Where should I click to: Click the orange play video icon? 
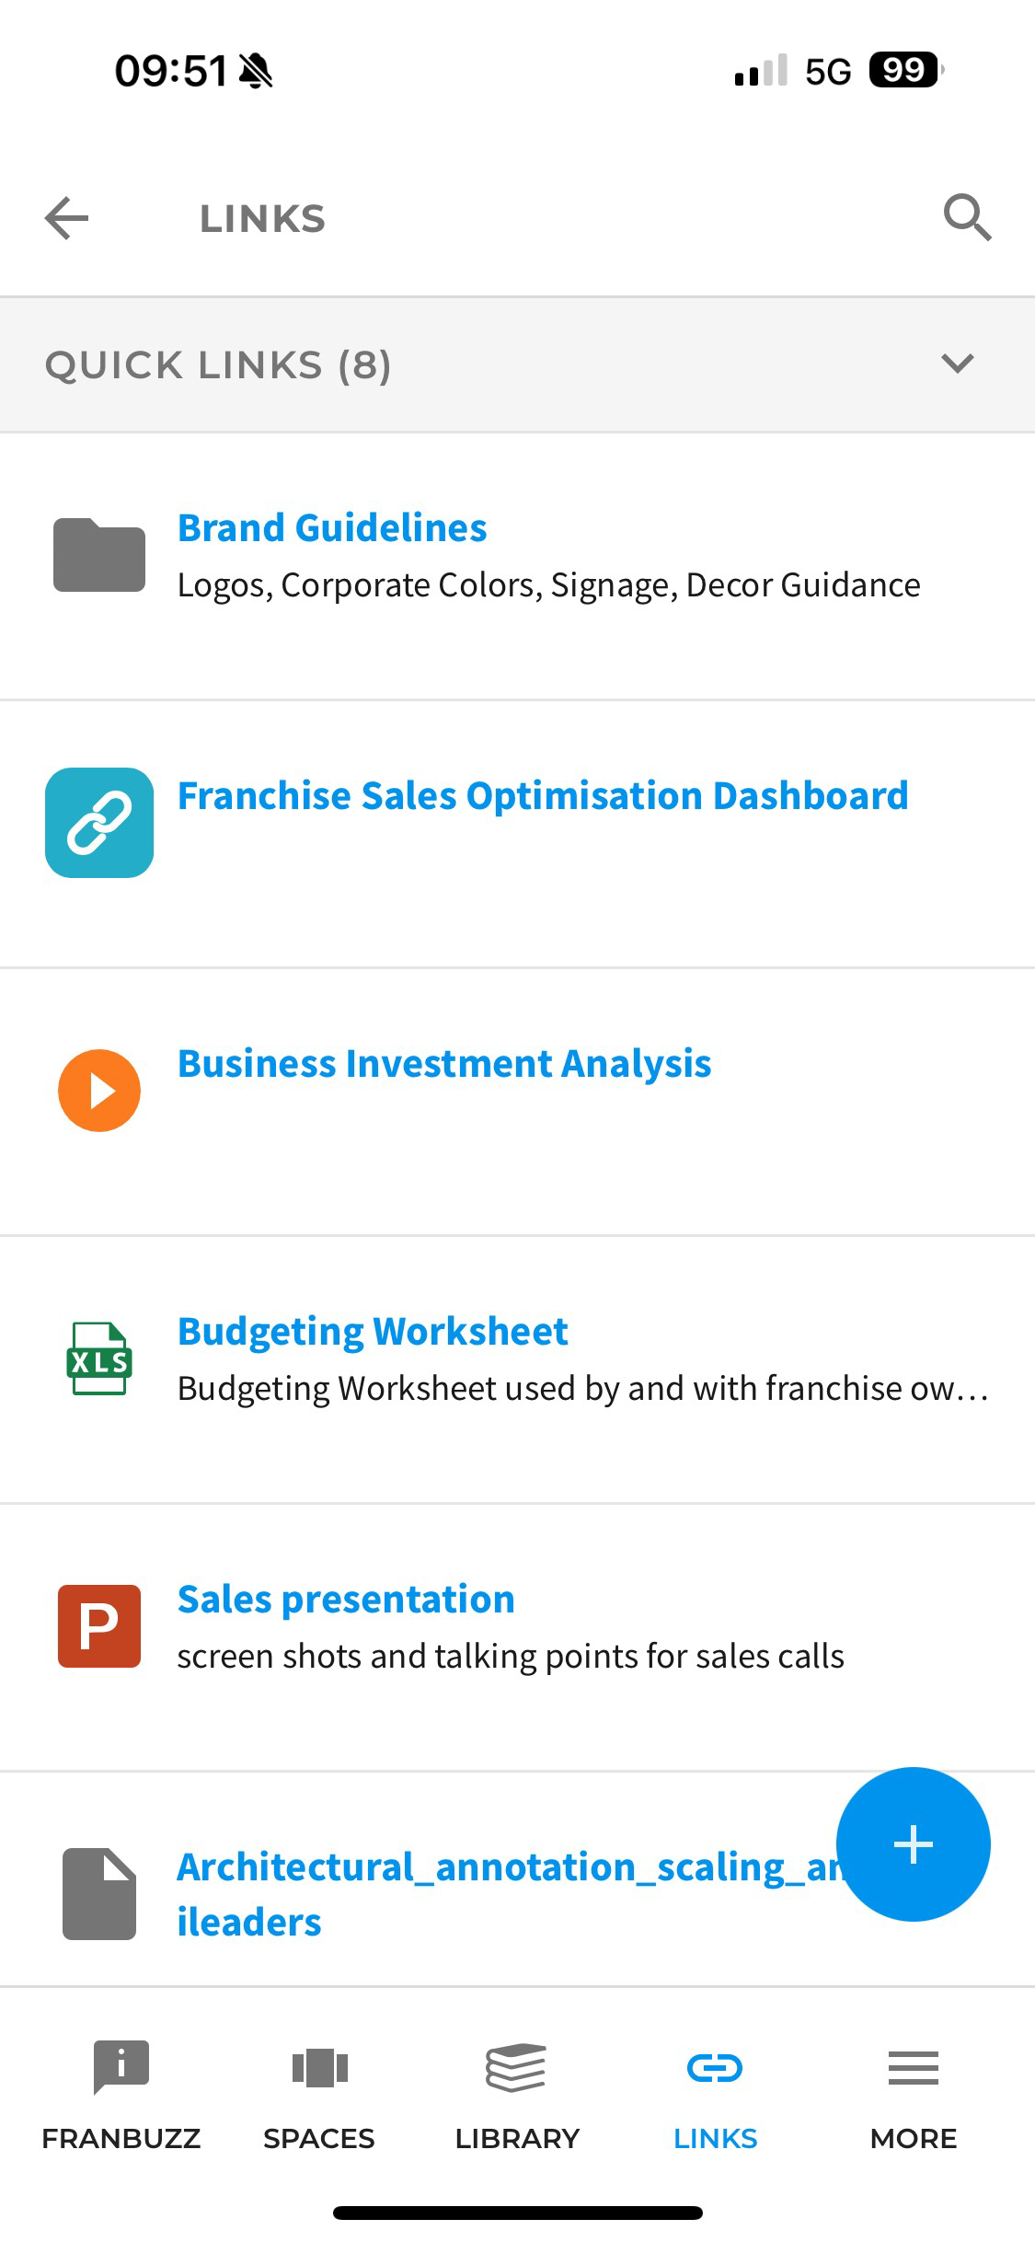(x=99, y=1091)
